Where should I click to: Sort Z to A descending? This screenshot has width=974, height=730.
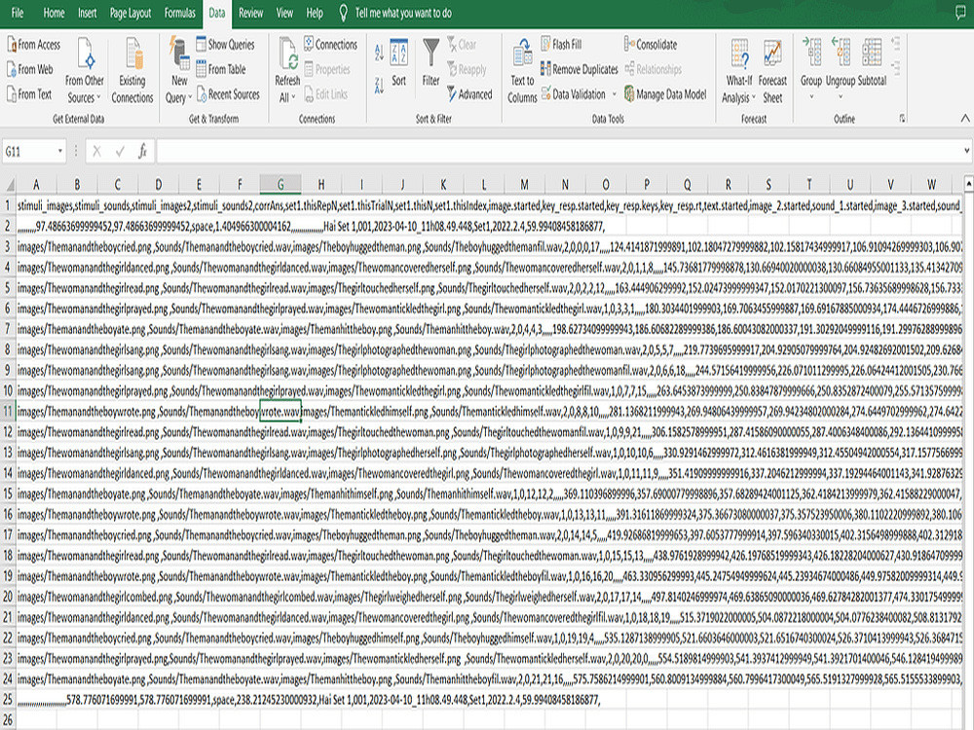tap(379, 85)
